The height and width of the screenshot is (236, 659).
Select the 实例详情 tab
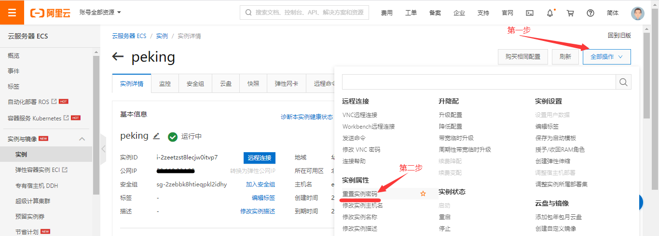tap(132, 83)
